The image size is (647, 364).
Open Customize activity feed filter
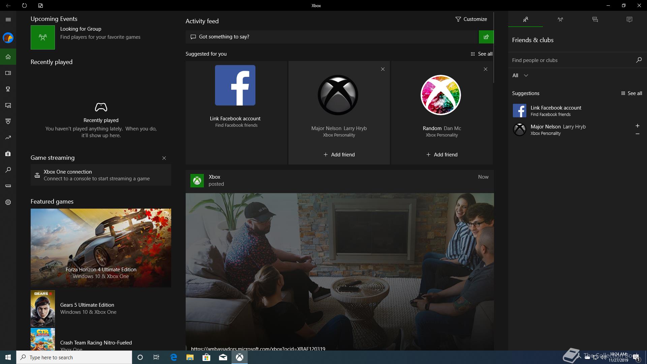tap(471, 19)
